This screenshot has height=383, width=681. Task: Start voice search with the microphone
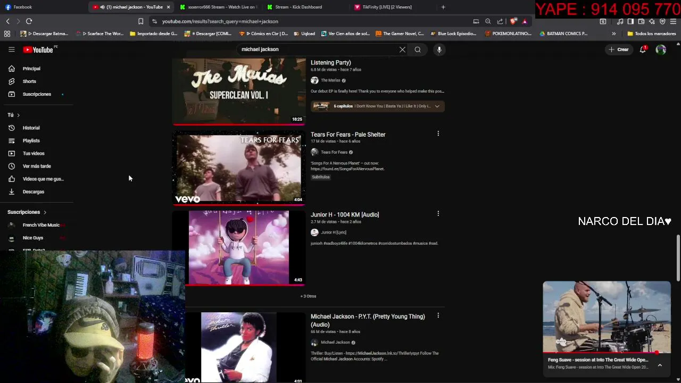tap(439, 49)
